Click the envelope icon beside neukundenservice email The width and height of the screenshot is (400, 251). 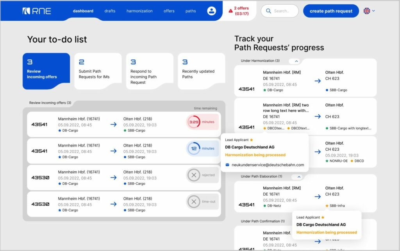(227, 165)
